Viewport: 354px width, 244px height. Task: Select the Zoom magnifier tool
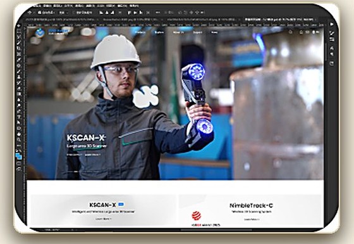(x=19, y=140)
